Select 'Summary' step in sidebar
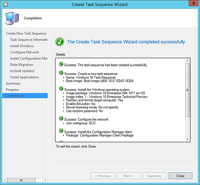Viewport: 200px width, 185px height. (13, 83)
